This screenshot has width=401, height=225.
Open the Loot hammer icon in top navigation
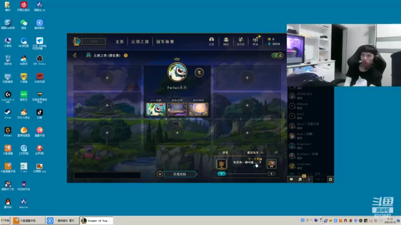241,41
